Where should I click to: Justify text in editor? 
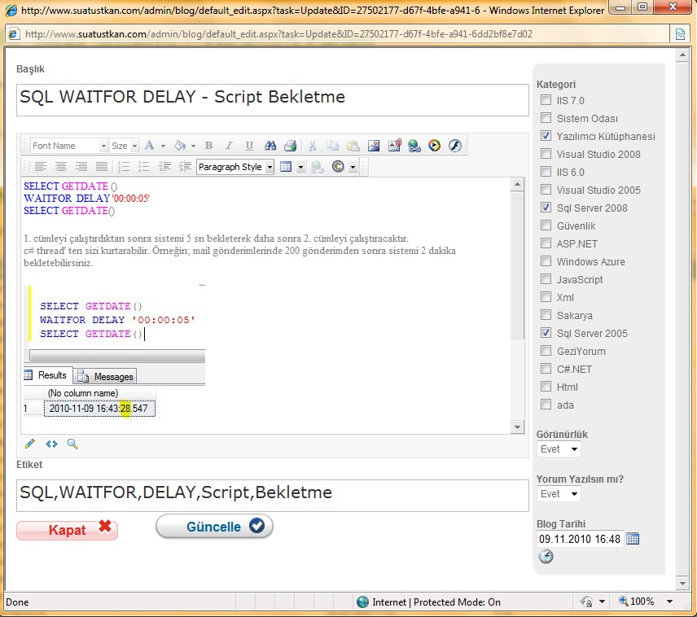[102, 167]
